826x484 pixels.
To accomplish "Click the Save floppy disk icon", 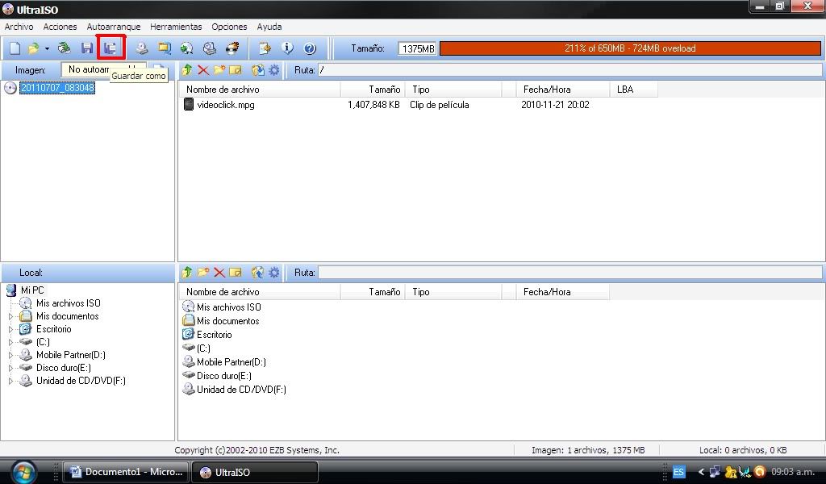I will point(87,48).
